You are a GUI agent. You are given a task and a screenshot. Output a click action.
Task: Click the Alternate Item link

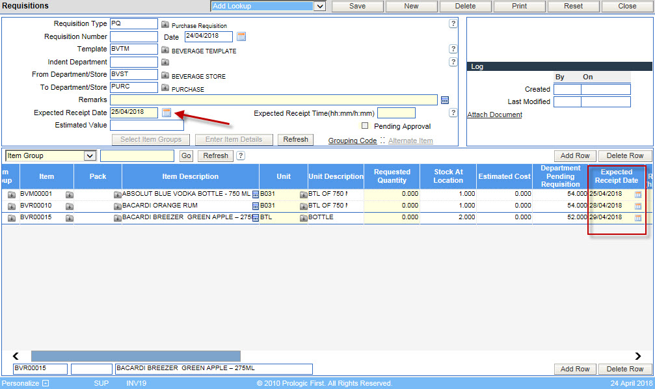pyautogui.click(x=410, y=141)
